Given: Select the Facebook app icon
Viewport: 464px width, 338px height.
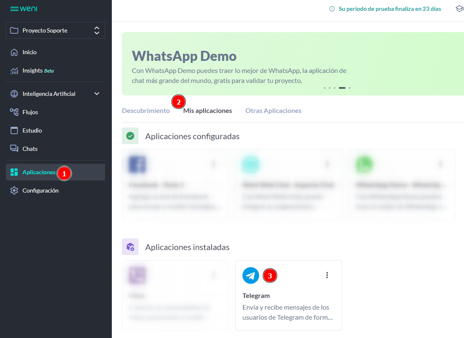Looking at the screenshot, I should [137, 164].
